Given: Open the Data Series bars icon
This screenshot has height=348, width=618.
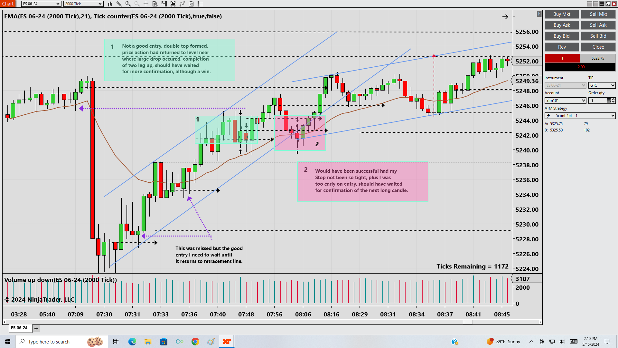Looking at the screenshot, I should (173, 4).
